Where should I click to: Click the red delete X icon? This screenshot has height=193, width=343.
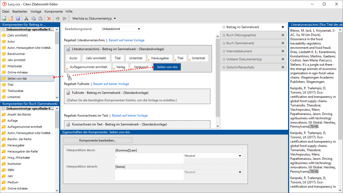(49, 18)
